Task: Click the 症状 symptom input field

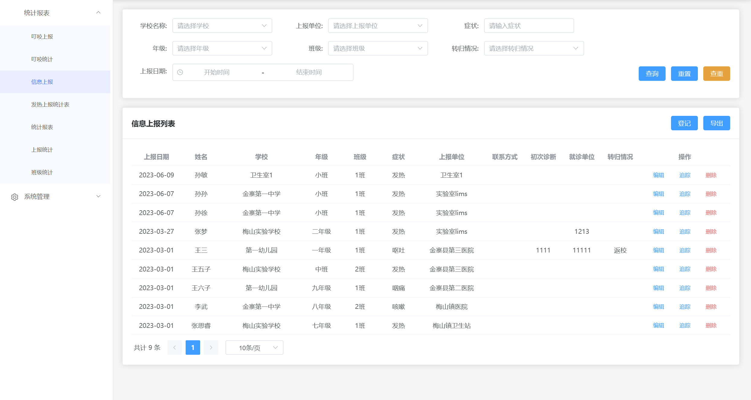Action: click(x=529, y=26)
